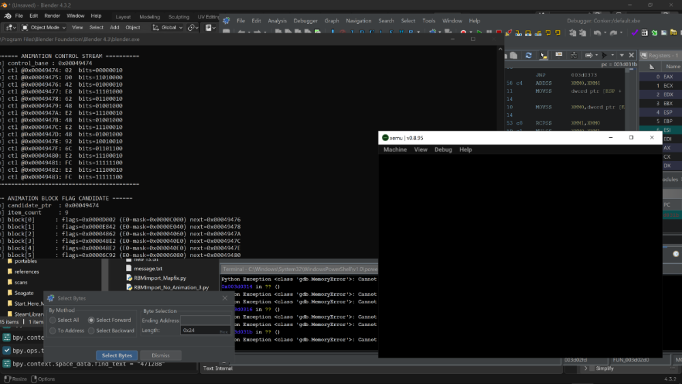Click the right-arrow go-to icon in listing toolbar

589,55
